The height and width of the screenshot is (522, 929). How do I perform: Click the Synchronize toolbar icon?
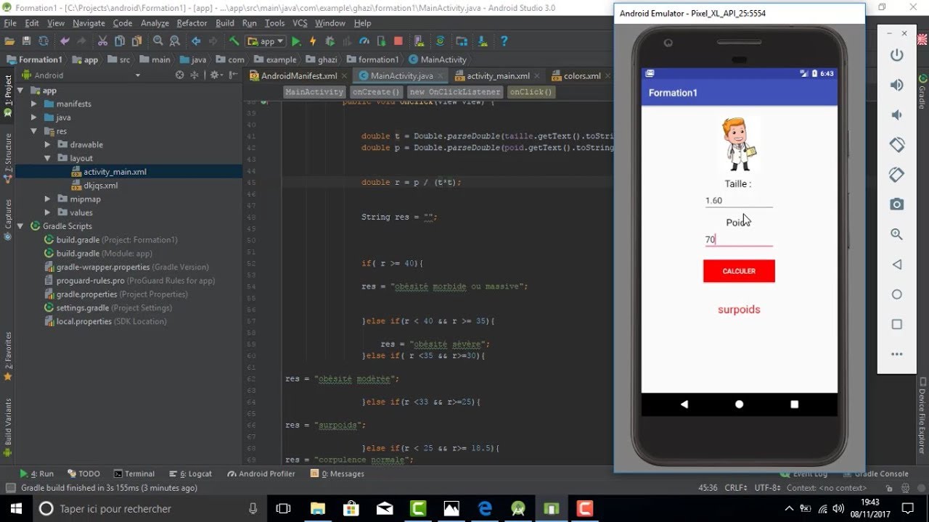(44, 41)
